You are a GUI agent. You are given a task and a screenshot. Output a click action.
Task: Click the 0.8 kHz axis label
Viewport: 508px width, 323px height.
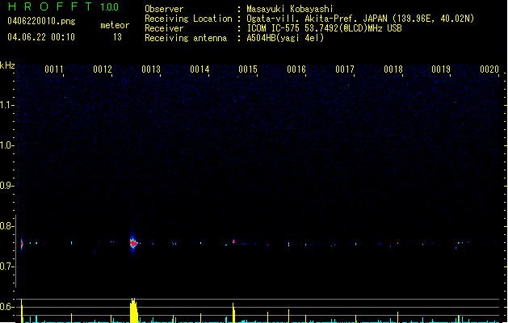point(6,226)
